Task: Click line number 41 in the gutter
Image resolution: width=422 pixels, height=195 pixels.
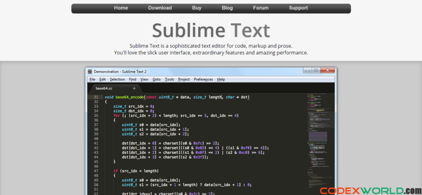Action: [96, 143]
